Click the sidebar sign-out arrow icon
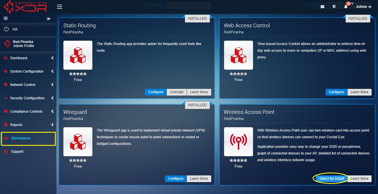 pos(49,19)
